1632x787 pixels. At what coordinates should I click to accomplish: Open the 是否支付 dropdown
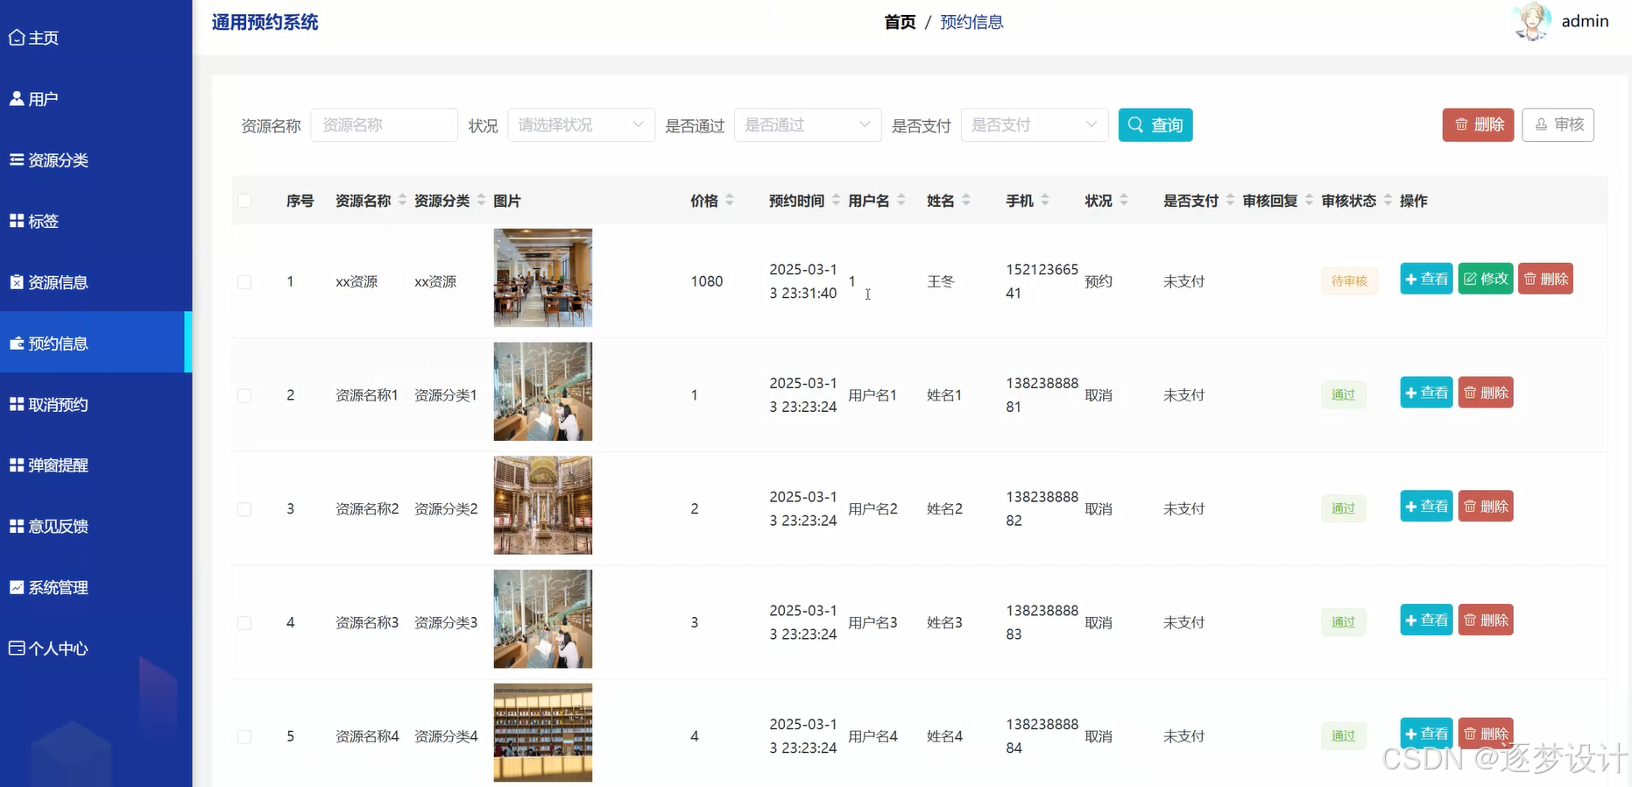(1035, 125)
